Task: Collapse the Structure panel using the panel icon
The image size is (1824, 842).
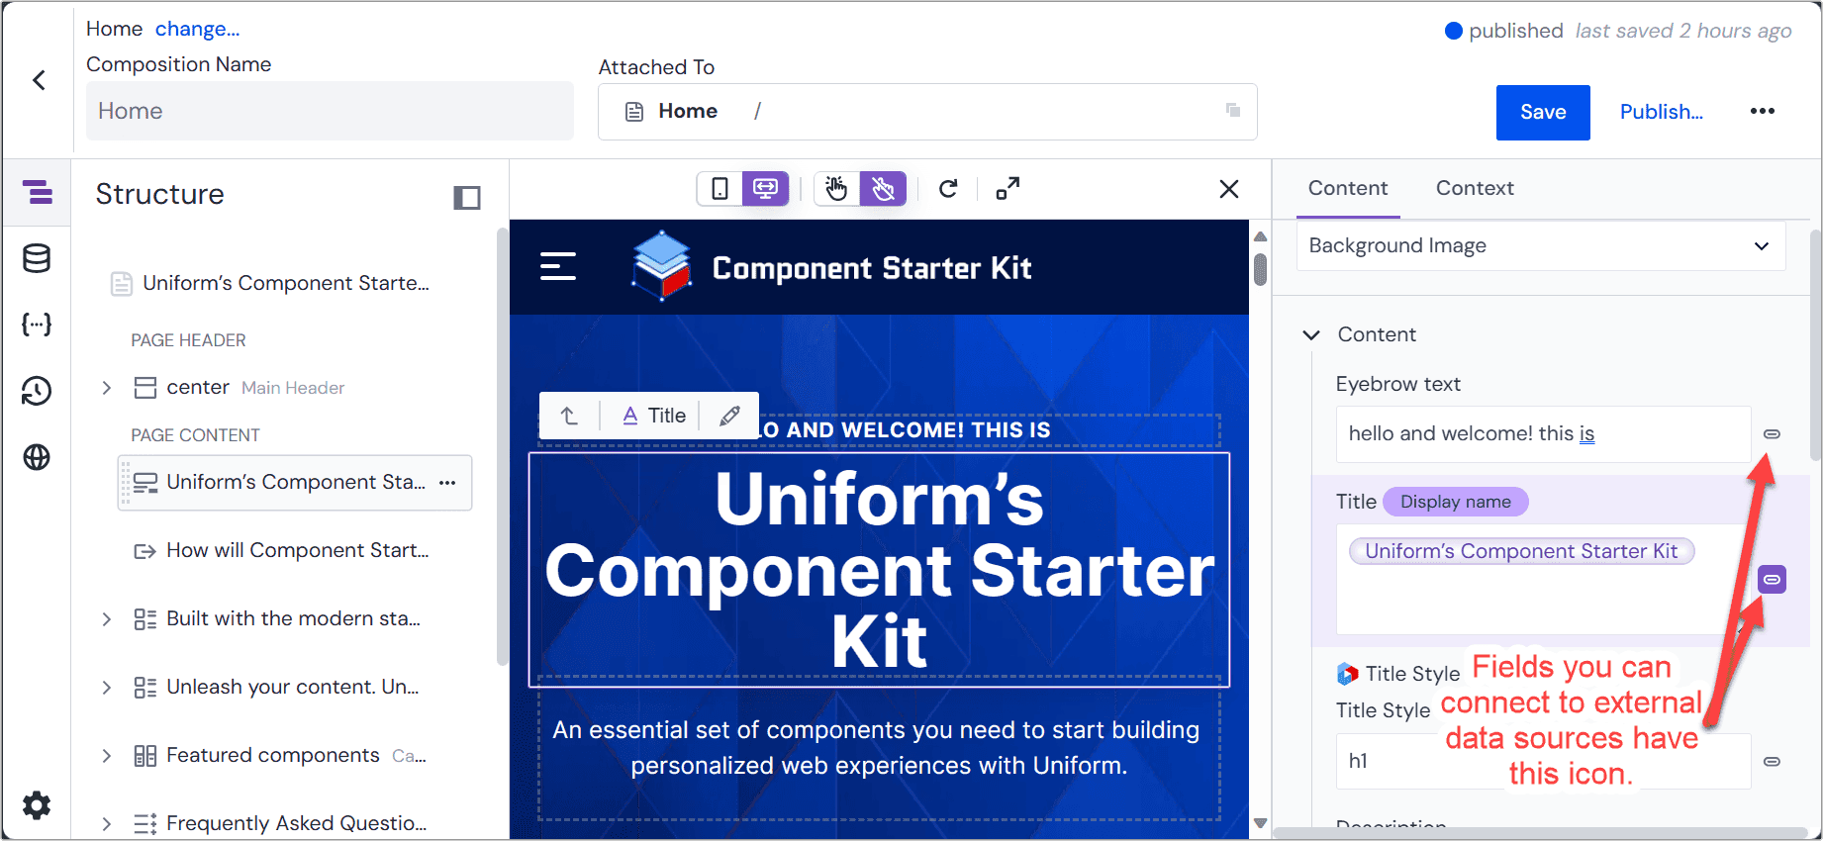Action: 467,197
